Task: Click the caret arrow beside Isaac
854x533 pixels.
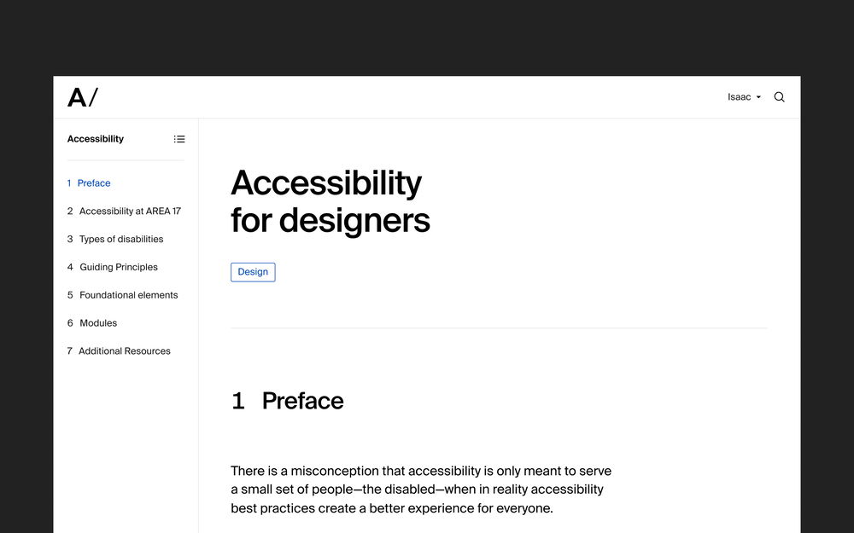Action: coord(758,97)
